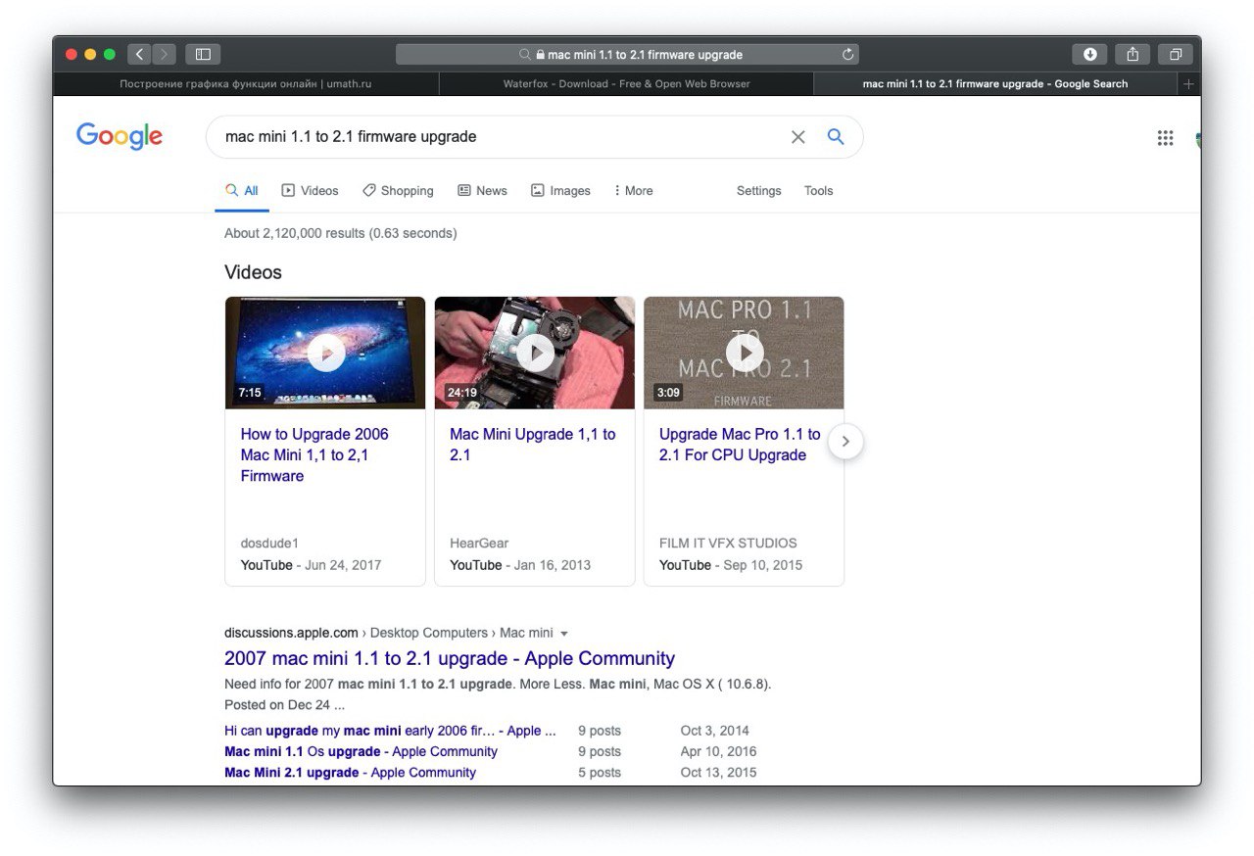Switch to Shopping results
Viewport: 1254px width, 856px height.
398,191
